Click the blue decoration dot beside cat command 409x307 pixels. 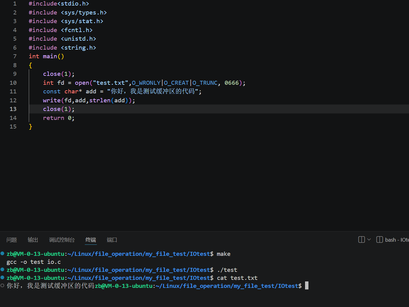pyautogui.click(x=2, y=278)
